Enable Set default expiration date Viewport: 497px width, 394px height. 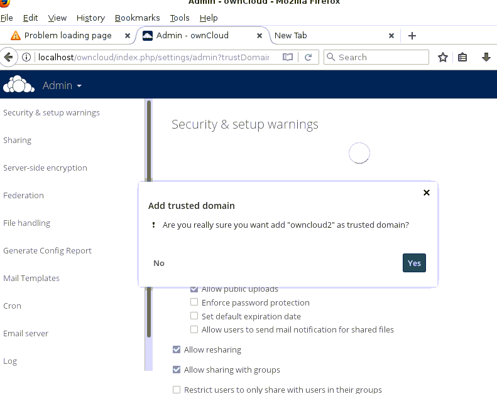pyautogui.click(x=194, y=316)
